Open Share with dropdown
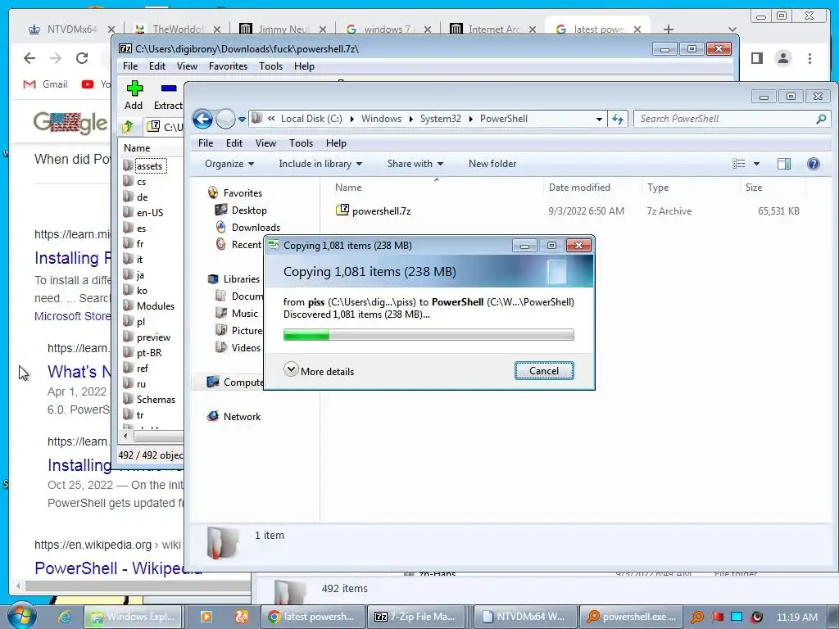Viewport: 839px width, 629px height. (x=415, y=164)
